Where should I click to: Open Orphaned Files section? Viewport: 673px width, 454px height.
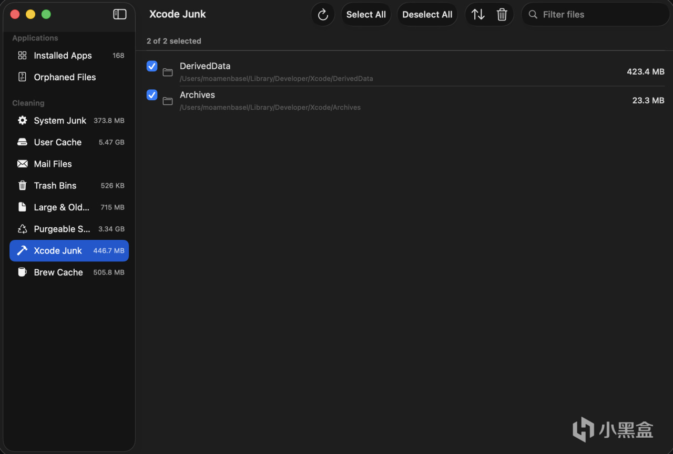pyautogui.click(x=65, y=77)
